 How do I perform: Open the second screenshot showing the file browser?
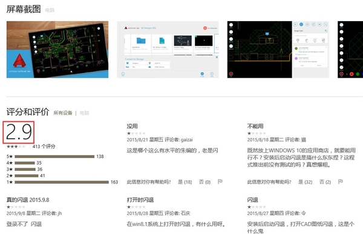tap(168, 49)
